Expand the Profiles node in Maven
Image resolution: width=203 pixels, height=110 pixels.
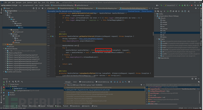[x=155, y=14]
